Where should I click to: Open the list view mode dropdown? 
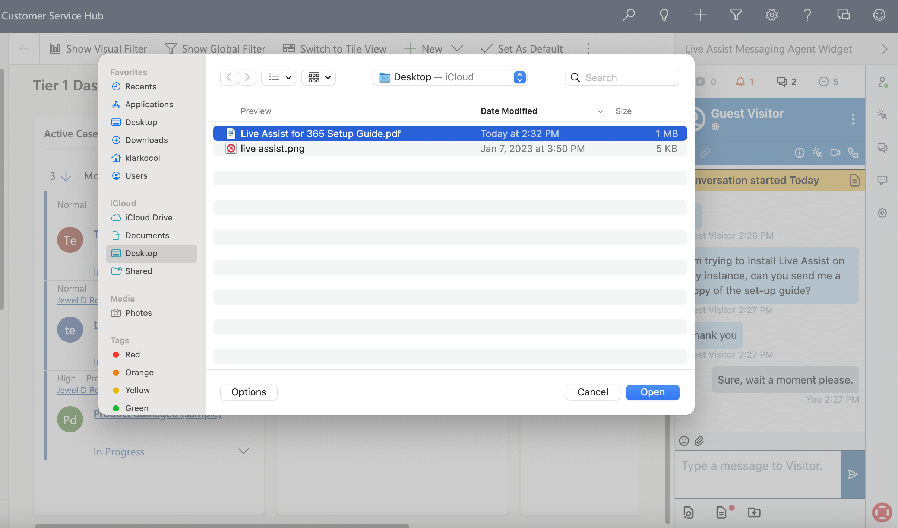279,77
